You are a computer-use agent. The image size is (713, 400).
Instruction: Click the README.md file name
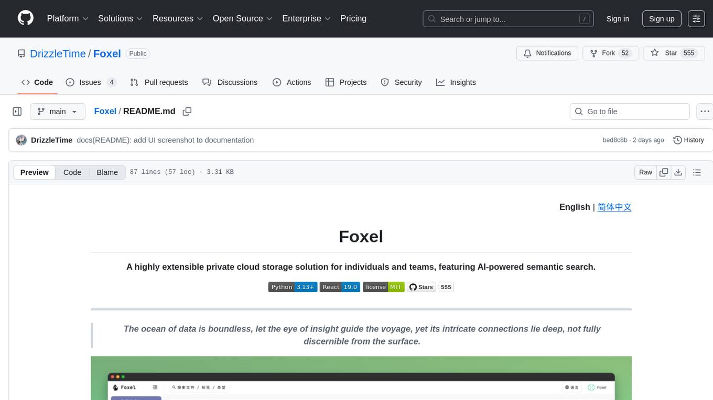149,111
